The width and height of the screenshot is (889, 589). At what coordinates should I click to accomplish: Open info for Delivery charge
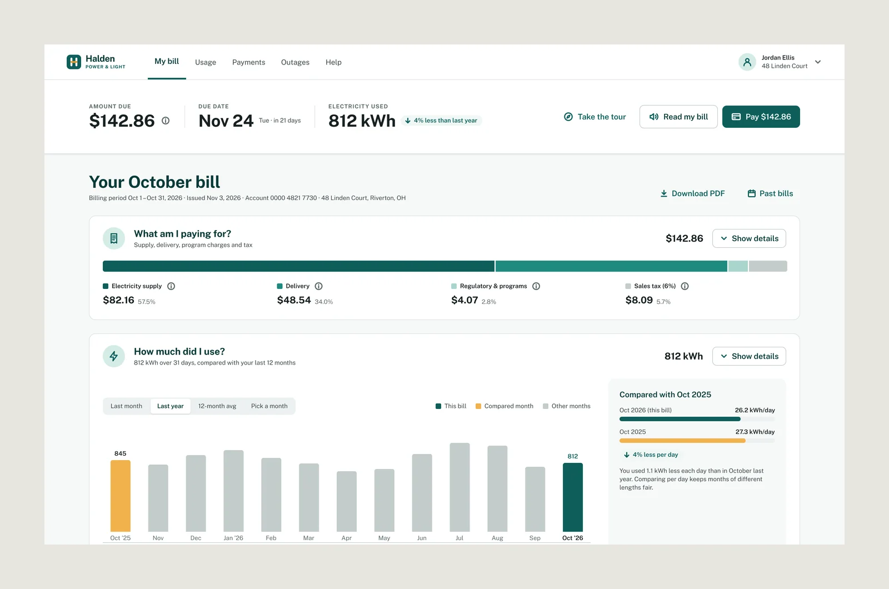(x=319, y=286)
